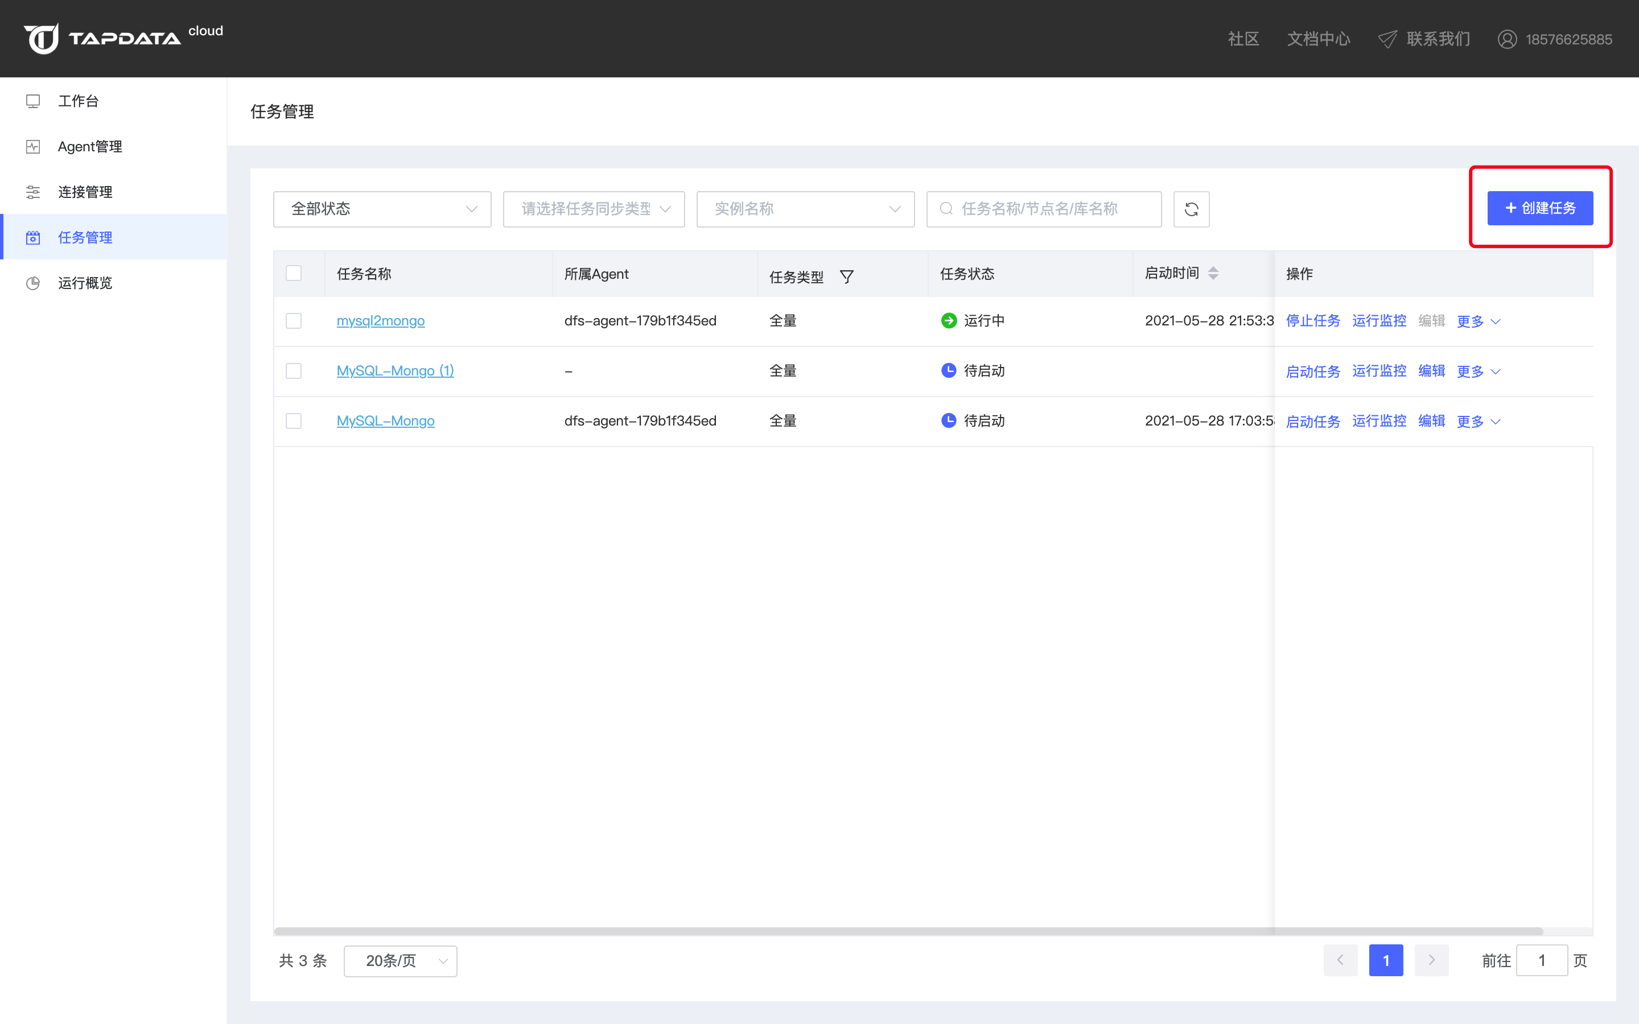Click the 创建任务 button
This screenshot has width=1639, height=1024.
[1539, 208]
